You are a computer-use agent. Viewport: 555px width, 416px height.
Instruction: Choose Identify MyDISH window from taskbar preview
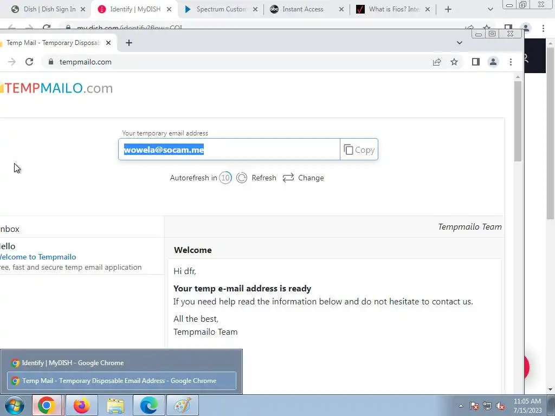coord(121,363)
